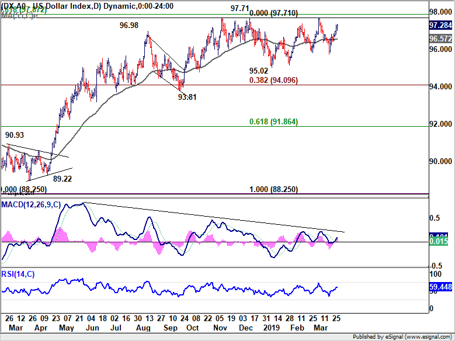Screen dimensions: 455x341
Task: Click the 0.5 MACD axis label
Action: [x=434, y=218]
